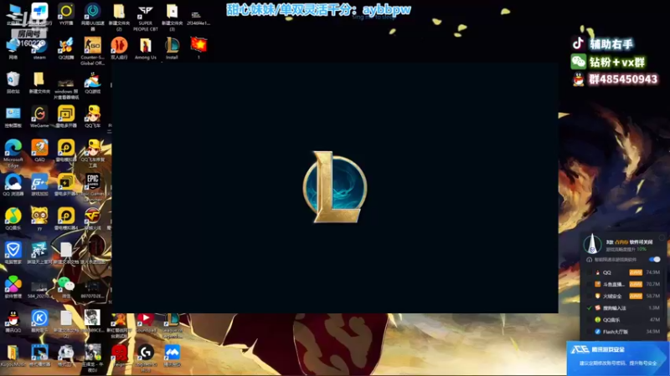Launch 腾讯QQ penguin shortcut

[13, 321]
